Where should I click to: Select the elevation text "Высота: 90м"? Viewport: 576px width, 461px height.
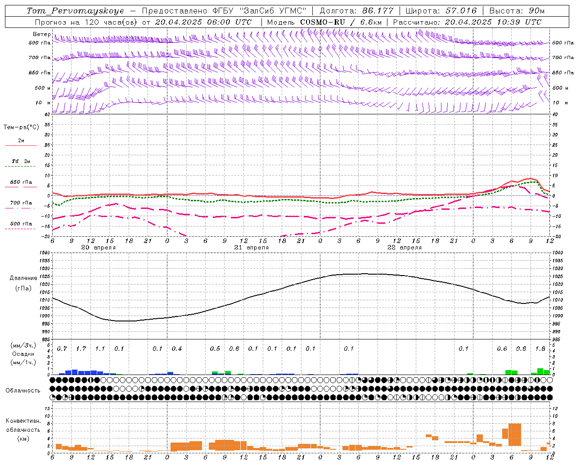tap(517, 11)
